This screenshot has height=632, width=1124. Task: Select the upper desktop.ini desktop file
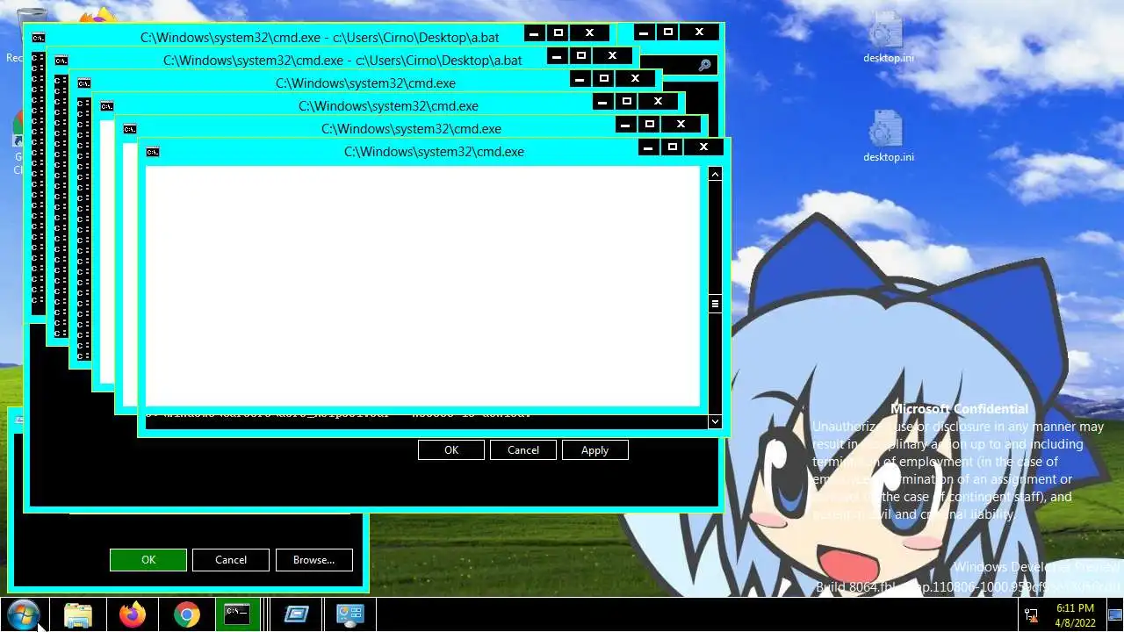pos(888,38)
